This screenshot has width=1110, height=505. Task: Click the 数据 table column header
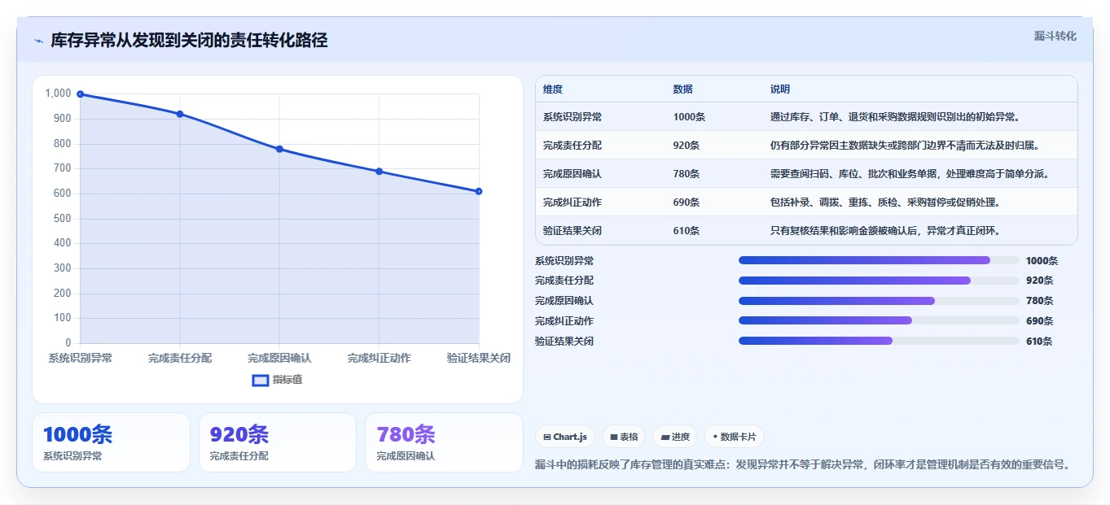pos(683,89)
